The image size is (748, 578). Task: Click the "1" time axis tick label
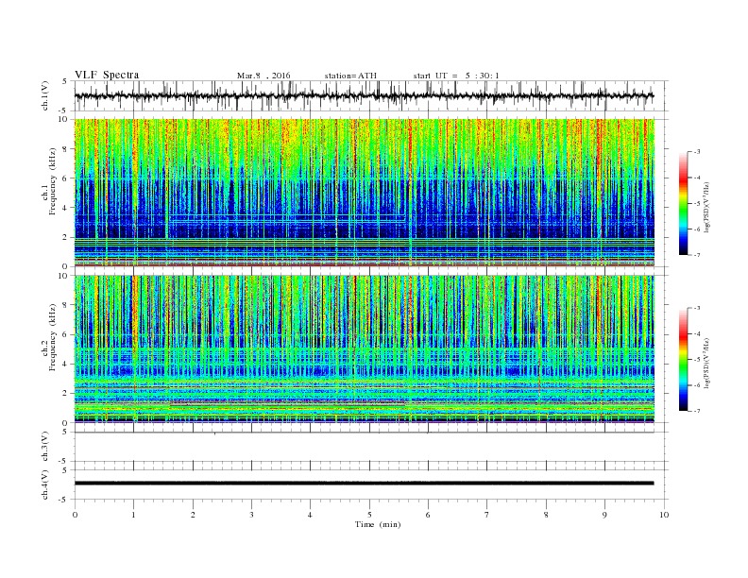pos(133,515)
